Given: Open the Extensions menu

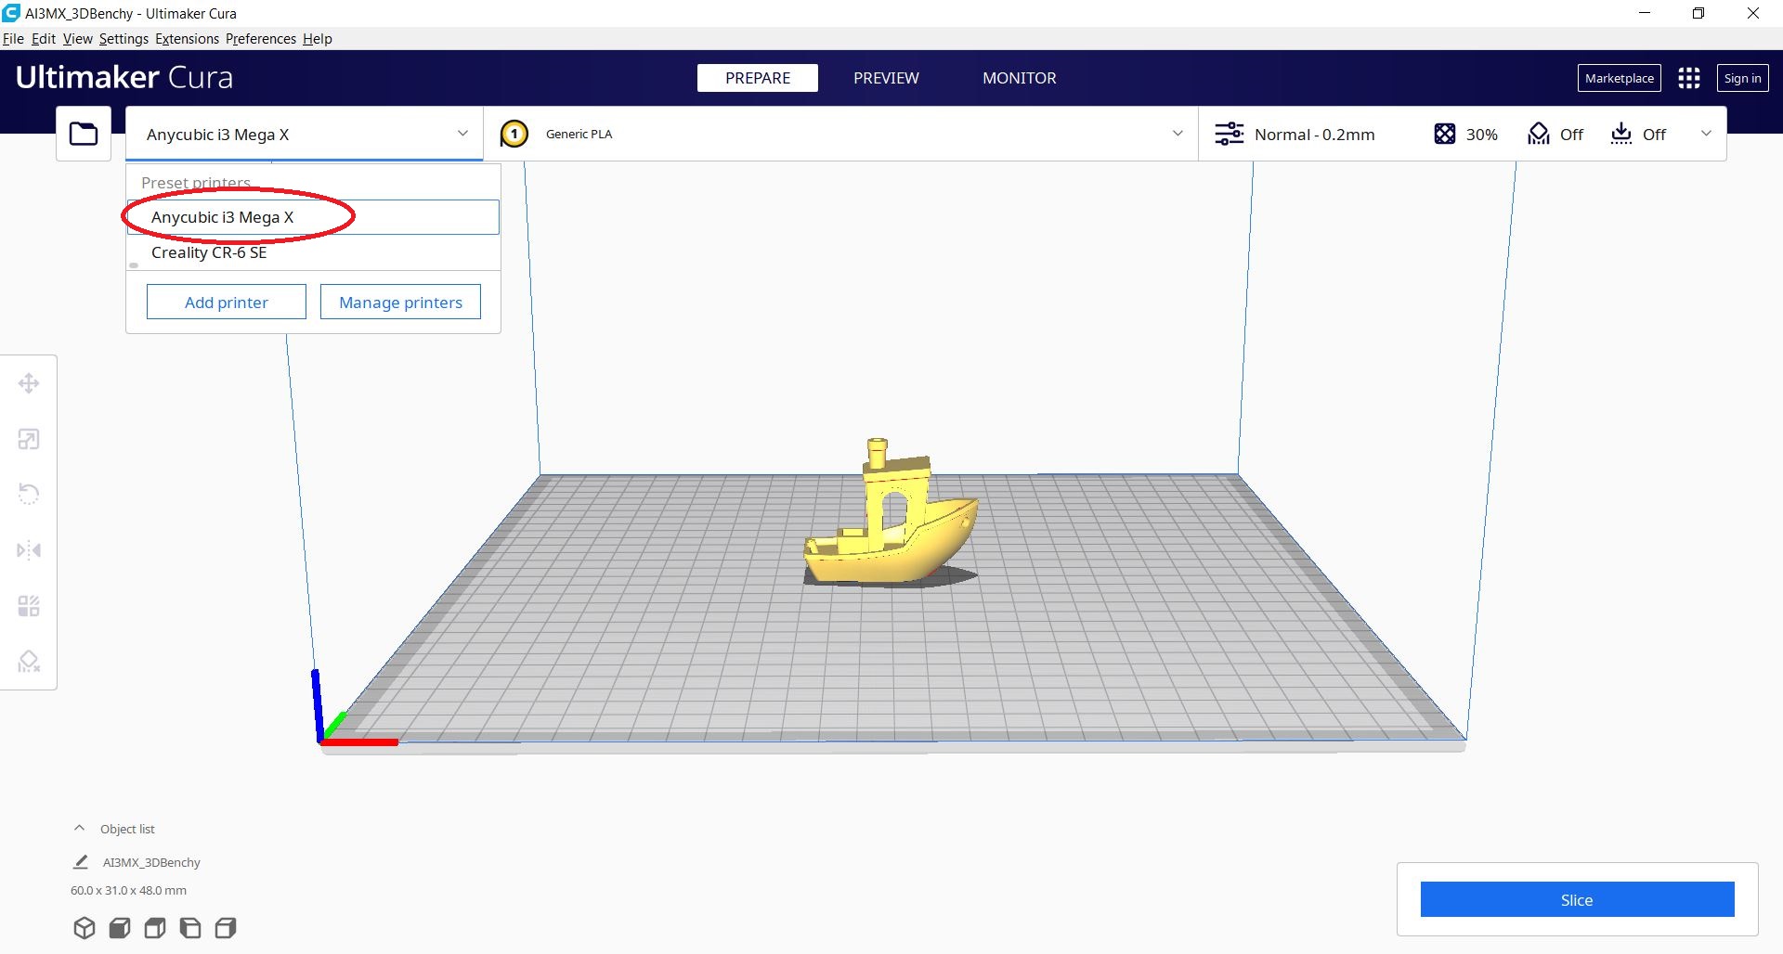Looking at the screenshot, I should pyautogui.click(x=187, y=39).
